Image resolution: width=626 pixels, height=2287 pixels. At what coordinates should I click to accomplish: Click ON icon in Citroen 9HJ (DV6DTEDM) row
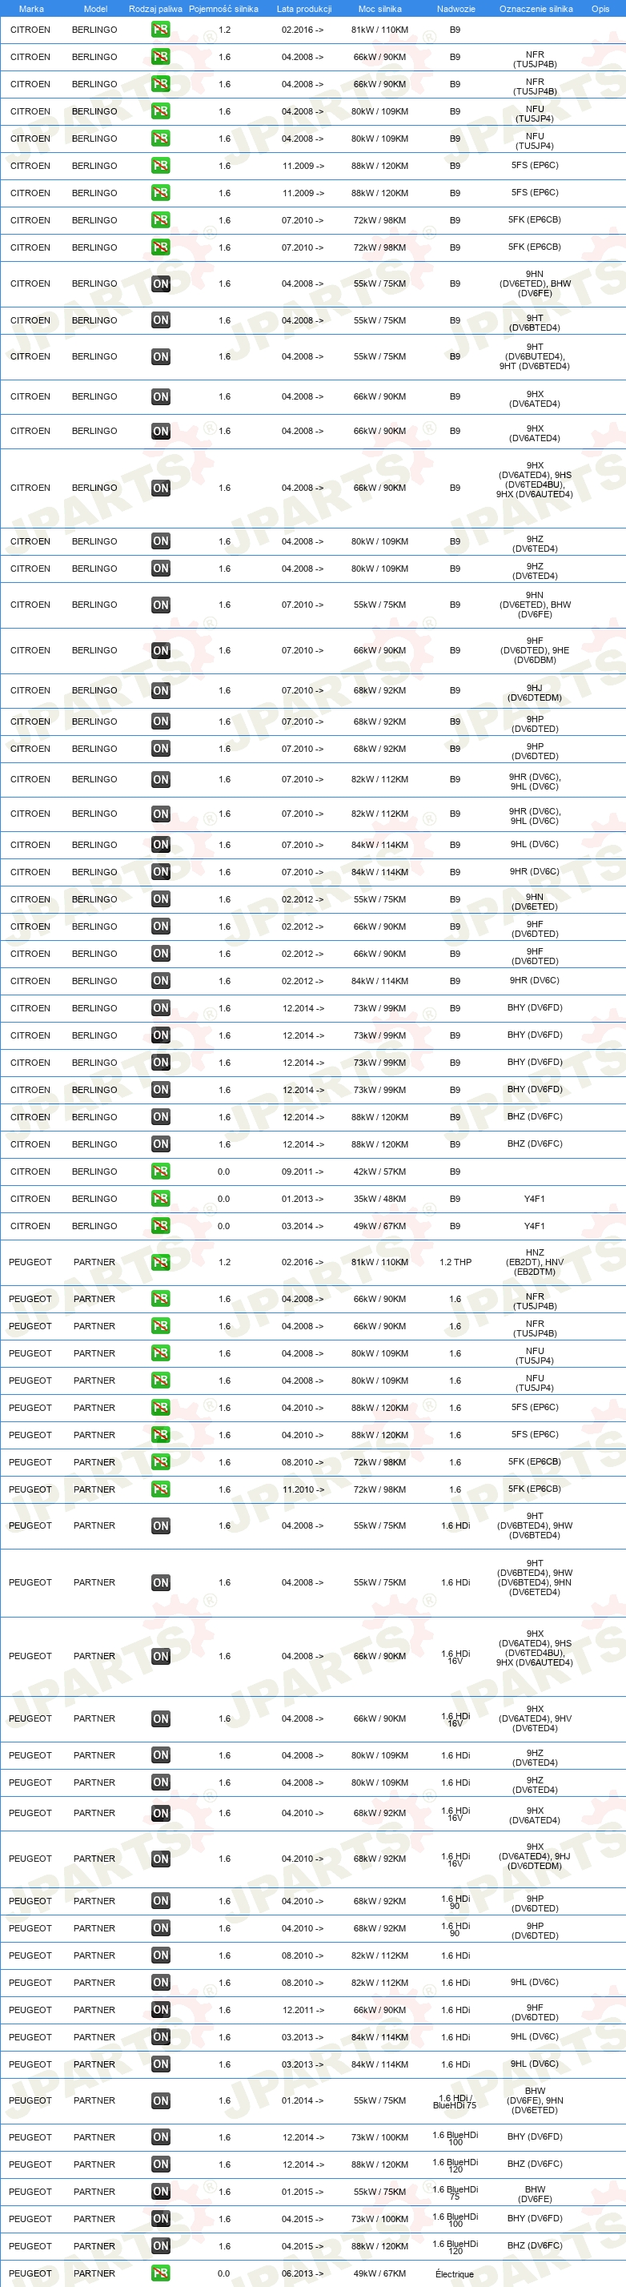(161, 691)
